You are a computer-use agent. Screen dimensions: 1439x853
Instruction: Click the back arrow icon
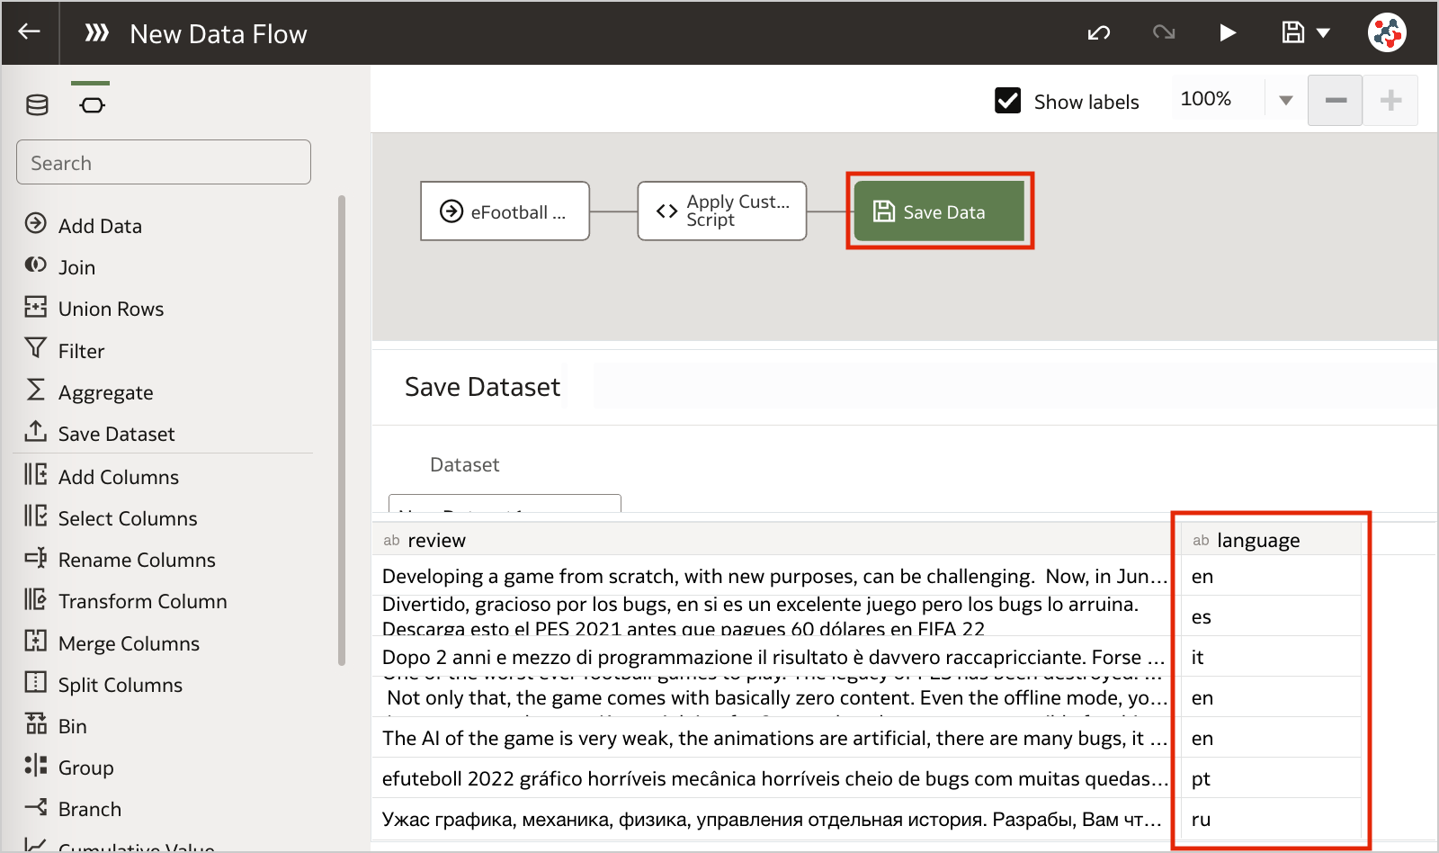point(30,32)
